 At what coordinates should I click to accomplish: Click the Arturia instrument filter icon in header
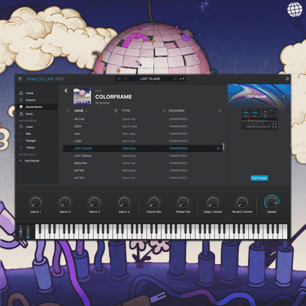pos(116,111)
